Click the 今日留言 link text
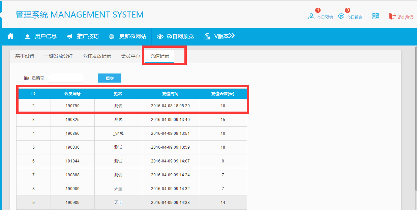 click(x=355, y=18)
